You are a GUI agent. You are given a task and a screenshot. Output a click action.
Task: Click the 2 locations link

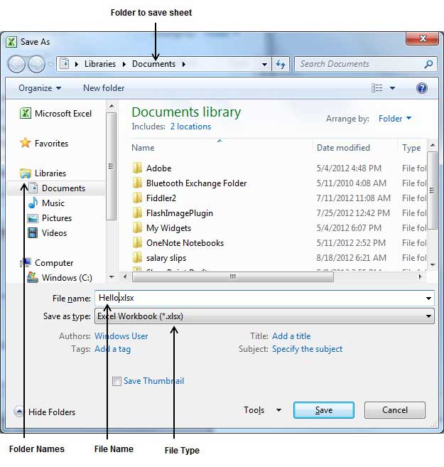[x=190, y=127]
